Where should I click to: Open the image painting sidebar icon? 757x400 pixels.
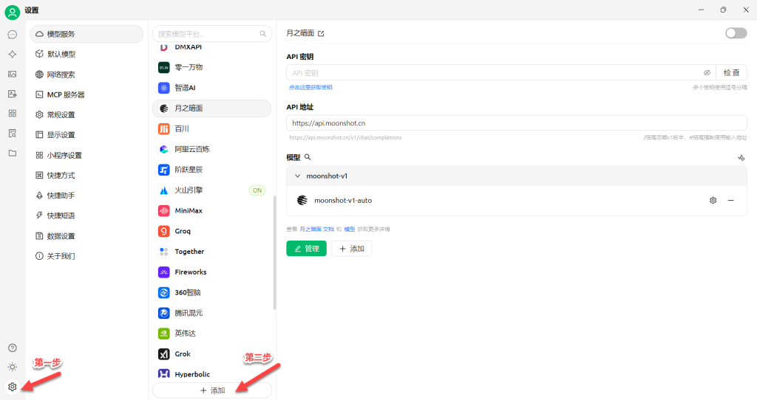click(x=13, y=75)
